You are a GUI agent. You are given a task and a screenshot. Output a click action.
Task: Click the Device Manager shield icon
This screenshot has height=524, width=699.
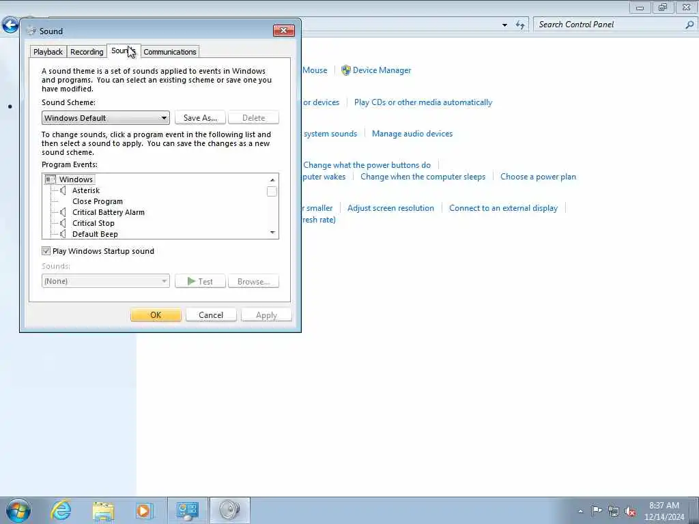[346, 70]
